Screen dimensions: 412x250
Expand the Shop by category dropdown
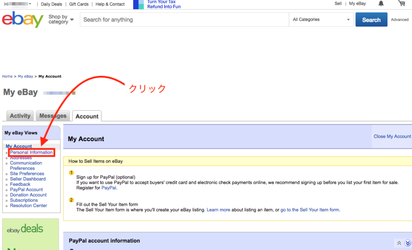(x=61, y=19)
